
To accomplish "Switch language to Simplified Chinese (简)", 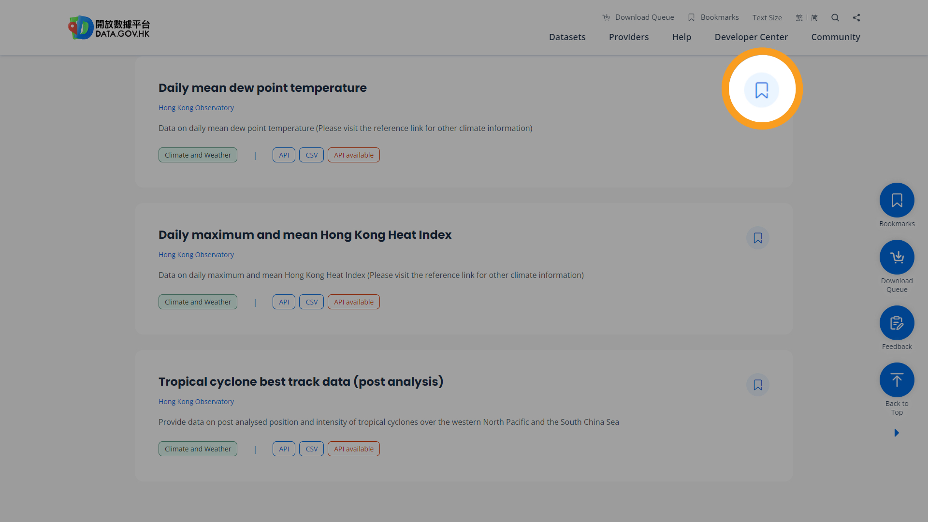I will 814,17.
